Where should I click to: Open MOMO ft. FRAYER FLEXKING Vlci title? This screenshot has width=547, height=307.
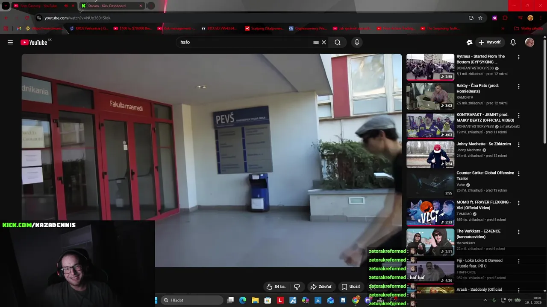483,205
